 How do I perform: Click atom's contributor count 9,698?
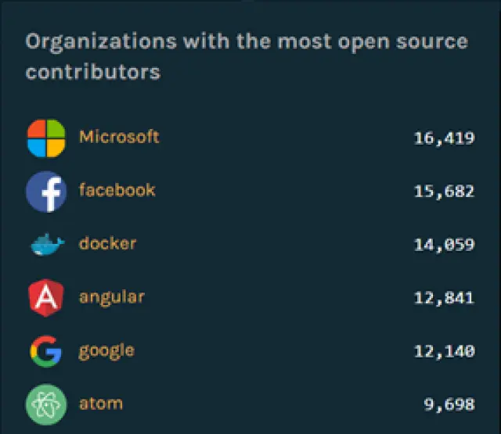pyautogui.click(x=449, y=405)
